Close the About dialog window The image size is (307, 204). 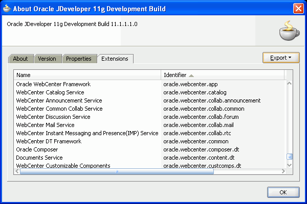(x=298, y=9)
